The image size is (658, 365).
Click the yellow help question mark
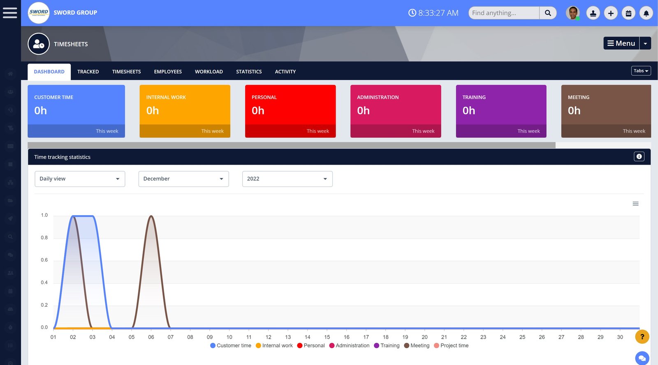click(642, 337)
